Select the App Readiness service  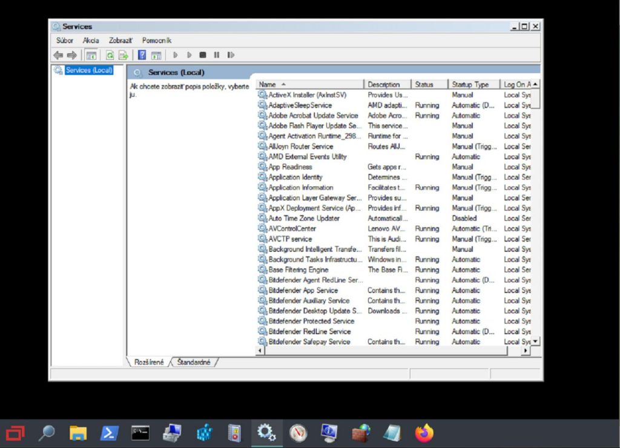pyautogui.click(x=394, y=167)
